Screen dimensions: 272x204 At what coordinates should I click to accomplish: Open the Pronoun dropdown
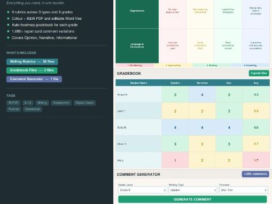click(244, 190)
